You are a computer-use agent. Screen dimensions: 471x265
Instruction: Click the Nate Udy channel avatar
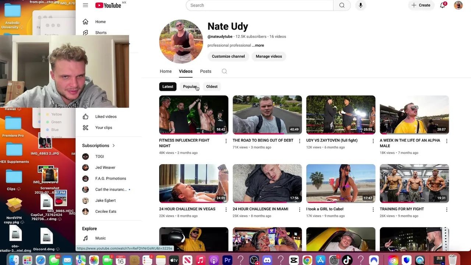tap(181, 41)
